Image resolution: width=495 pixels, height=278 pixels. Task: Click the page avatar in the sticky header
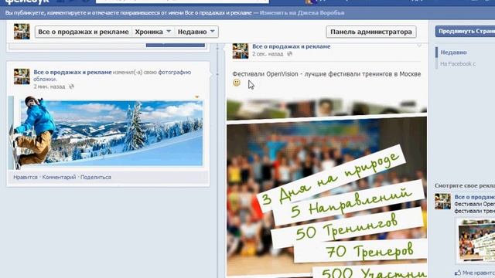pos(22,32)
